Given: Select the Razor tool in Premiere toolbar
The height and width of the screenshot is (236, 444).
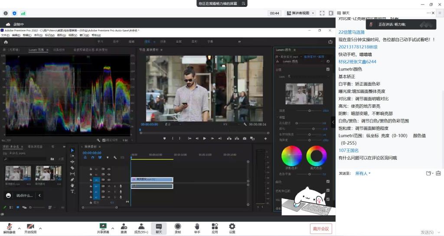Looking at the screenshot, I should [x=72, y=168].
